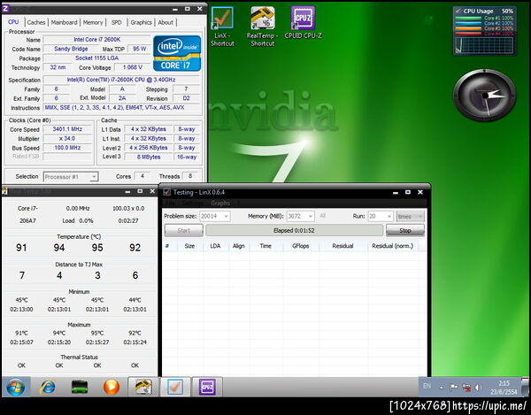Click the desktop clock gadget

click(x=485, y=95)
